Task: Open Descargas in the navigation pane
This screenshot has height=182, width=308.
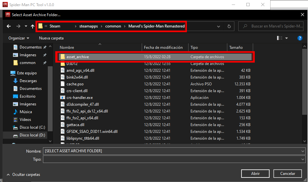Action: pyautogui.click(x=28, y=81)
